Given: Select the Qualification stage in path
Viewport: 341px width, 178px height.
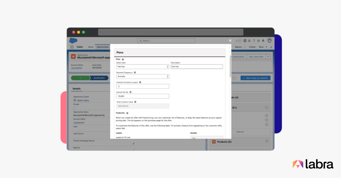Looking at the screenshot, I should 99,78.
